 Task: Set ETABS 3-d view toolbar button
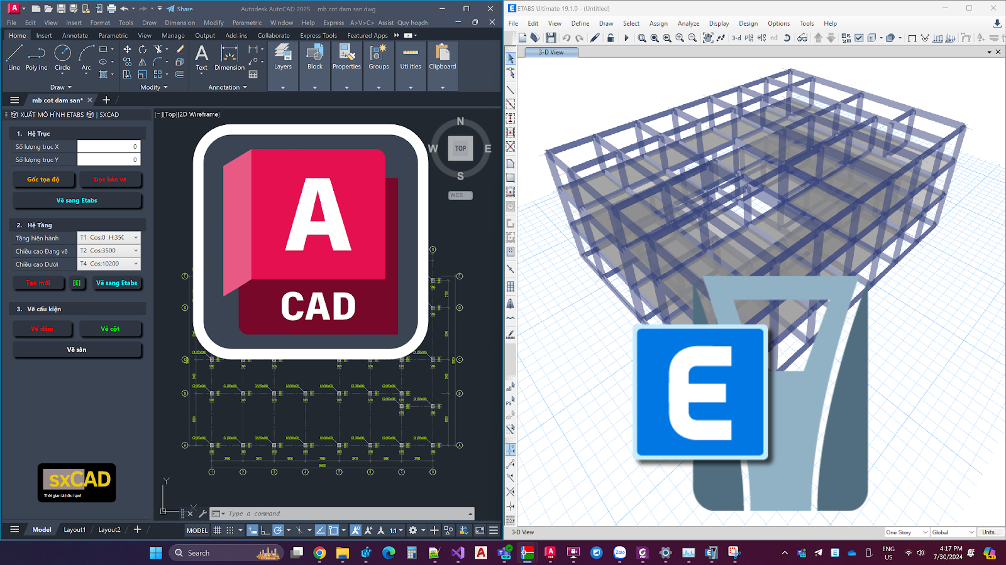point(736,38)
